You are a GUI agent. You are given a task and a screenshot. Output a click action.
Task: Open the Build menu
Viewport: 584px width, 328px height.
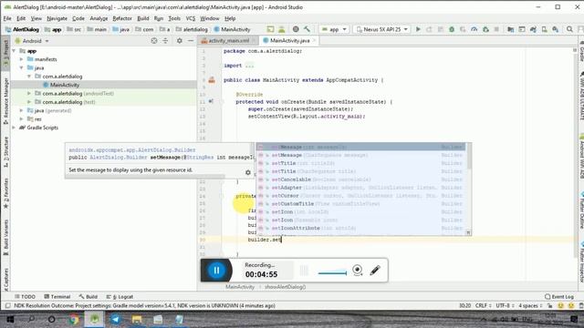point(143,18)
